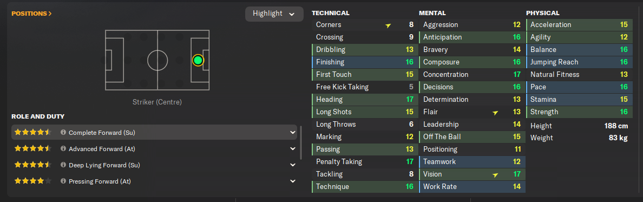Image resolution: width=643 pixels, height=202 pixels.
Task: Click the yellow arrow next to Flair
Action: pos(495,113)
